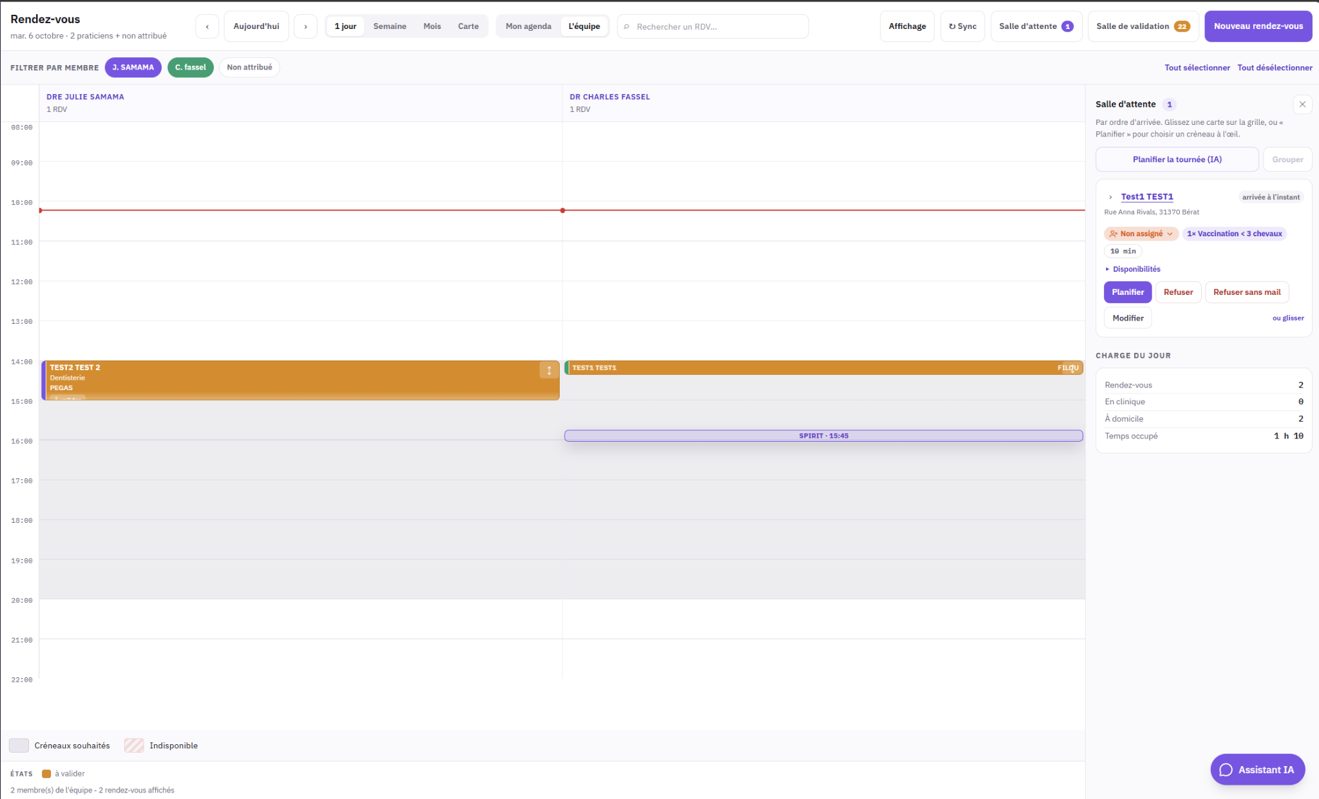Viewport: 1319px width, 799px height.
Task: Click Nouveau rendez-vous button
Action: [x=1258, y=26]
